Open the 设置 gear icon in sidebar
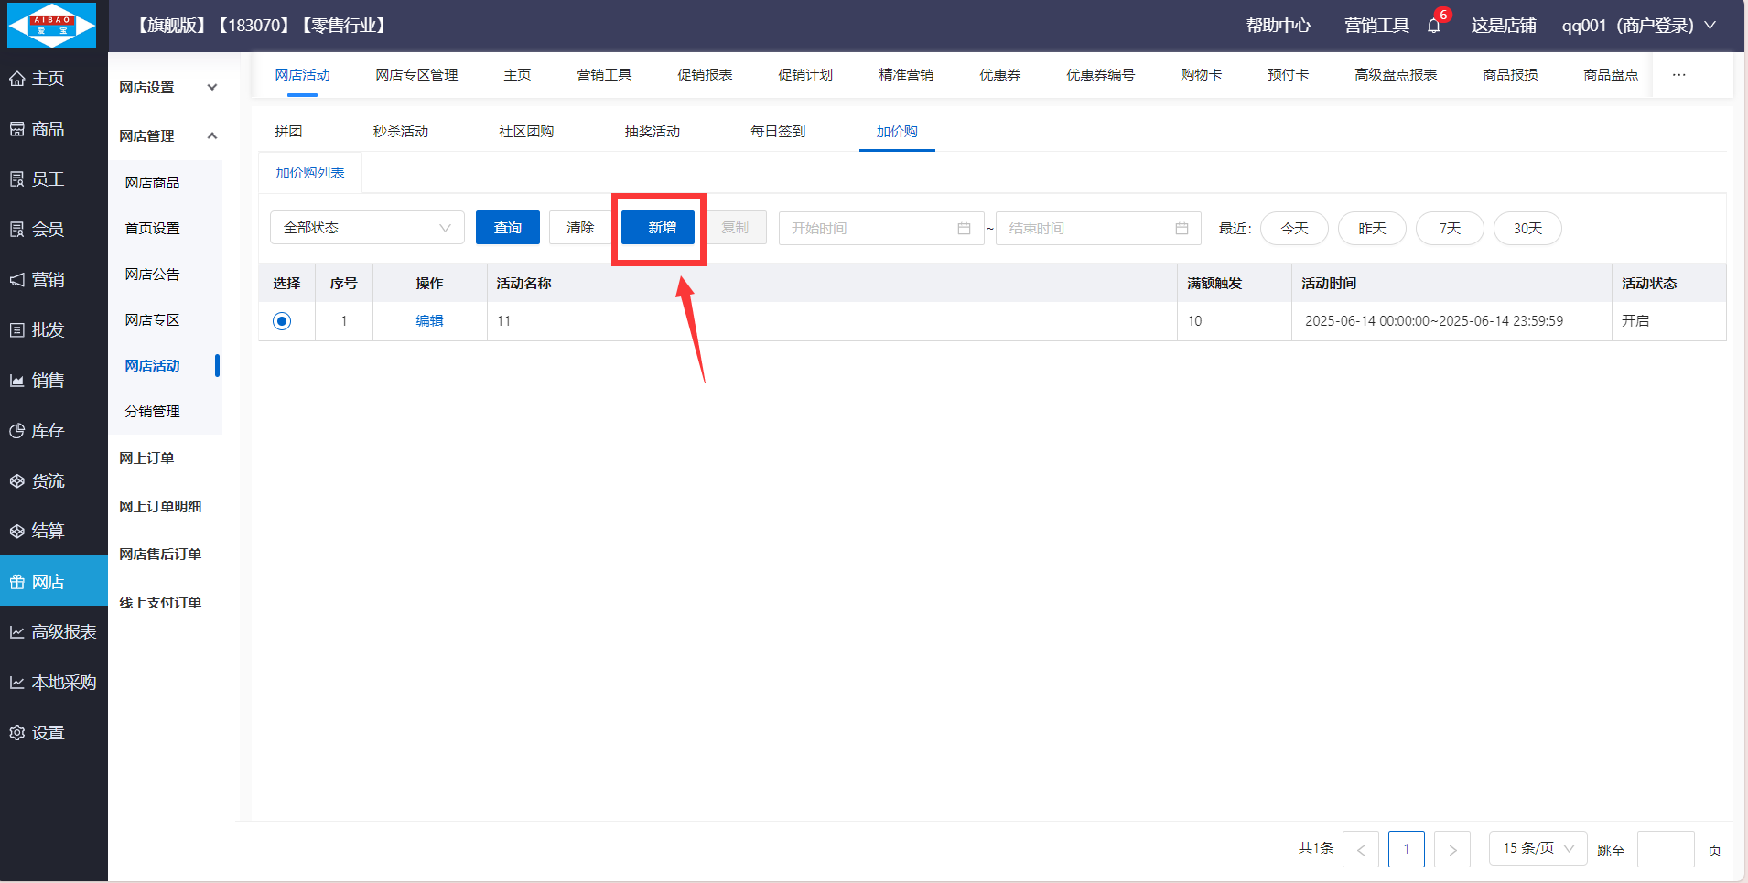 (17, 733)
